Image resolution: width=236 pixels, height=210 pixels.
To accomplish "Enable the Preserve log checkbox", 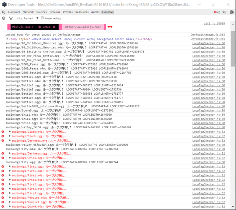I will click(42, 18).
